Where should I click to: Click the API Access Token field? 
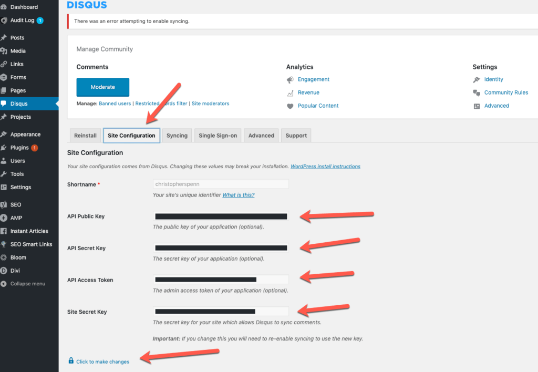(x=221, y=280)
